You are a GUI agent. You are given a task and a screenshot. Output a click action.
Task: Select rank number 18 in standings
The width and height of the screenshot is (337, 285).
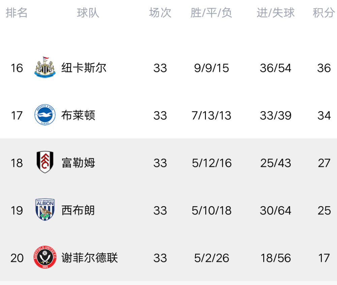17,163
